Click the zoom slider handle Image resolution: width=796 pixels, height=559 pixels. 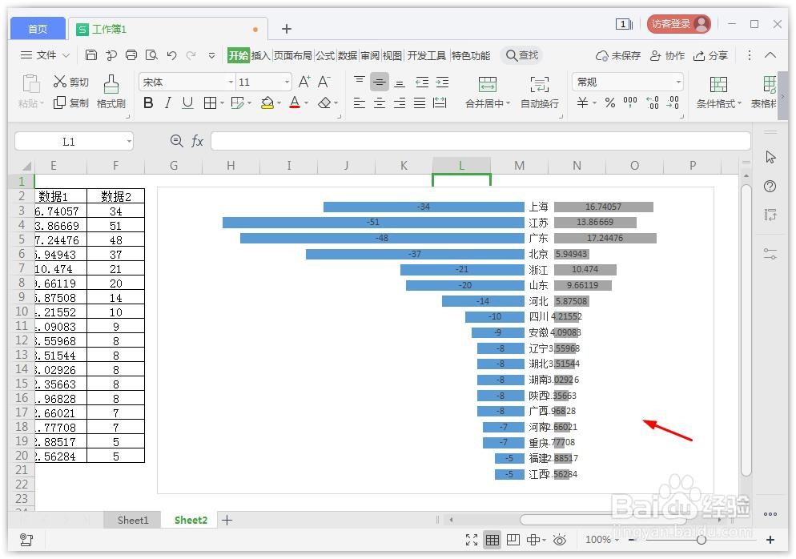coord(701,540)
